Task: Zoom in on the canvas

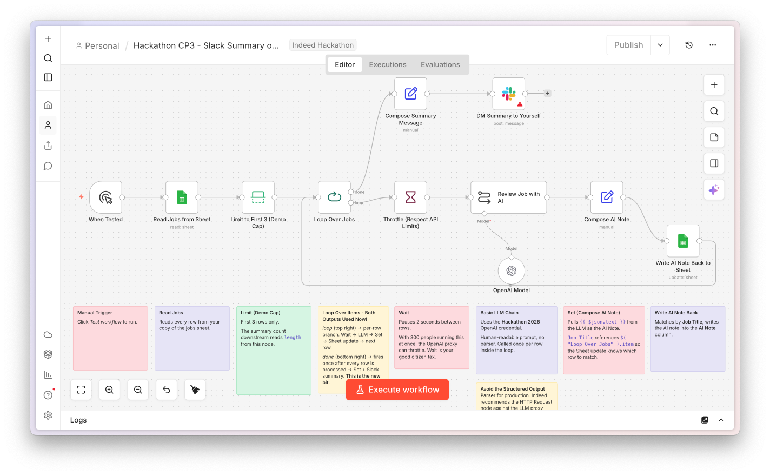Action: click(109, 390)
